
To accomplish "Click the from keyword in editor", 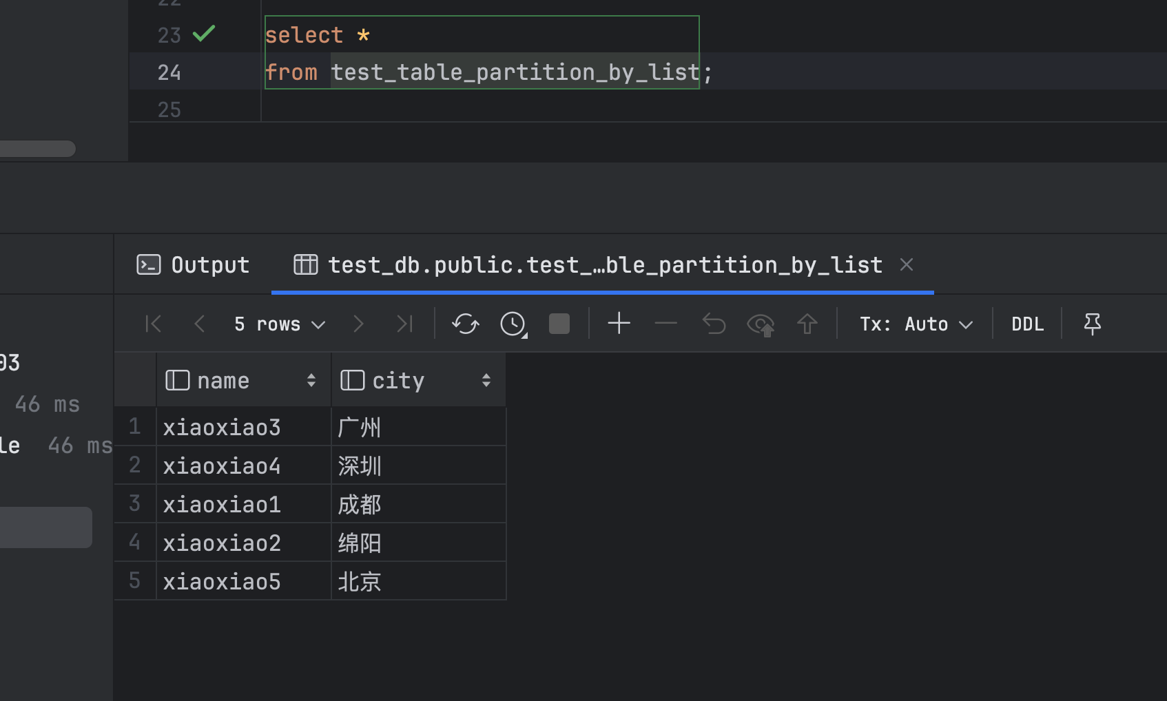I will click(x=291, y=72).
